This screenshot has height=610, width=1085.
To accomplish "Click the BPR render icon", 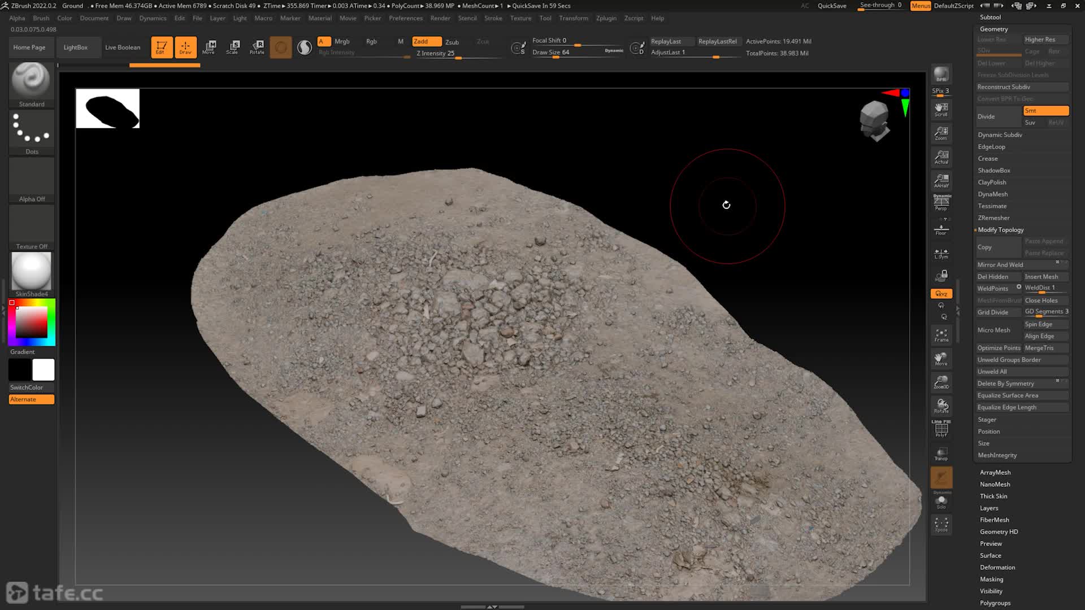I will 941,74.
